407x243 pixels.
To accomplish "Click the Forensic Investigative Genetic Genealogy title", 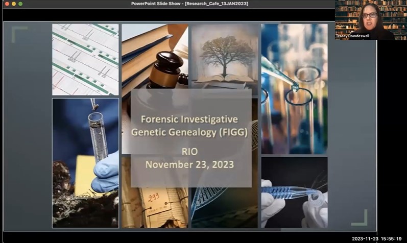I will click(189, 126).
